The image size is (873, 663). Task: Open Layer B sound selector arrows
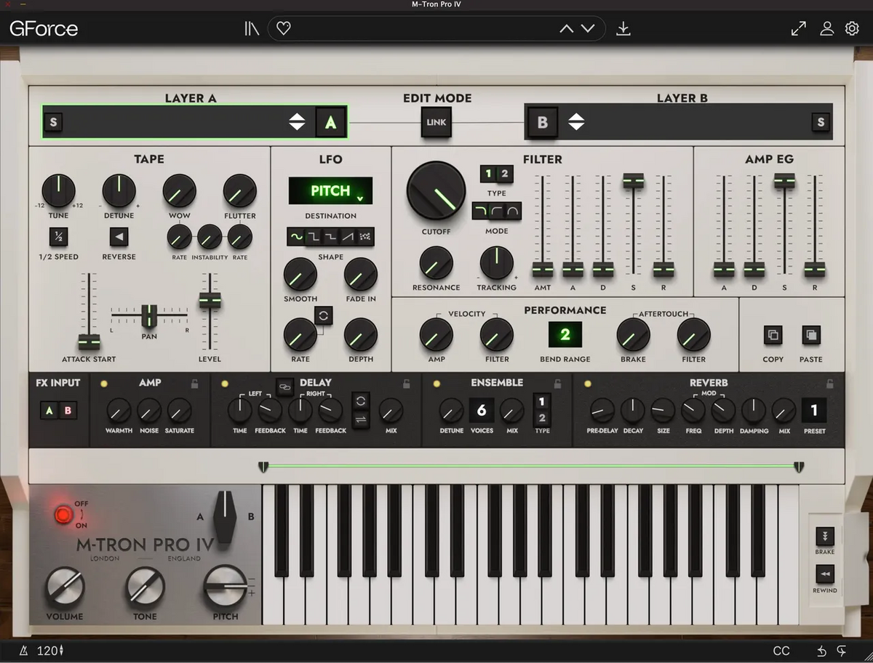(576, 122)
